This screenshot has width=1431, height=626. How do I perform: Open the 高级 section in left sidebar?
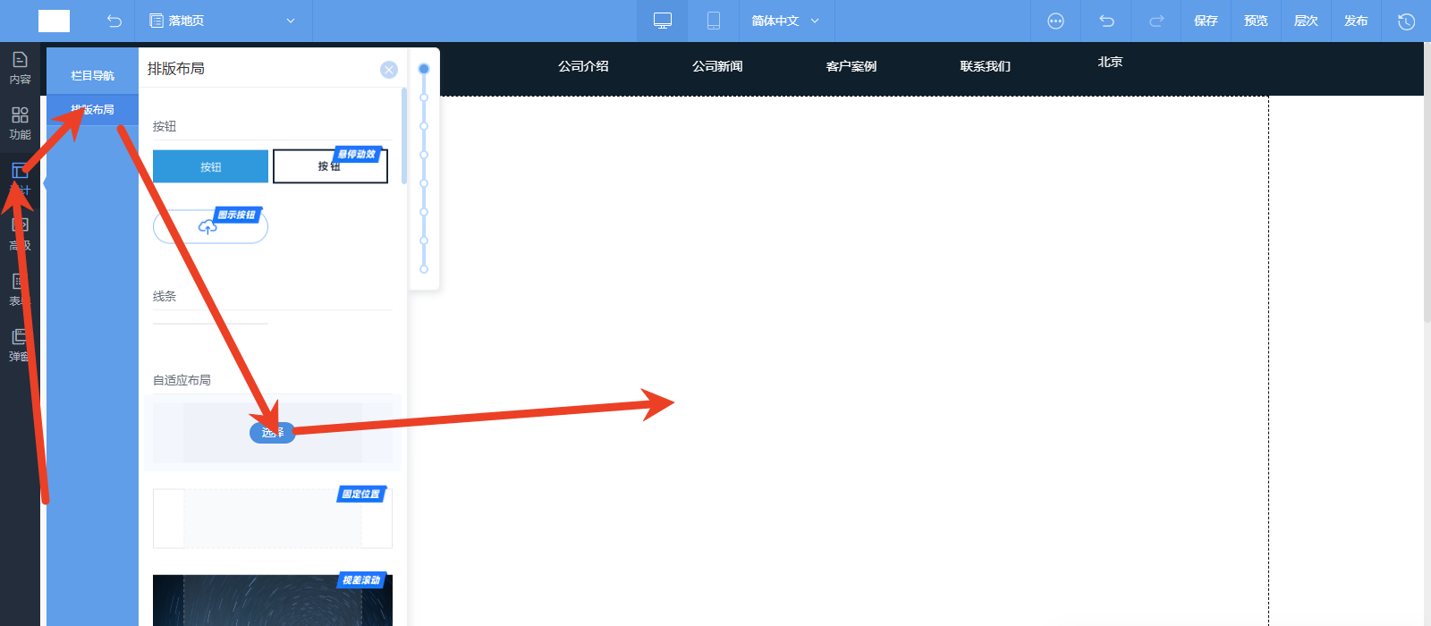(20, 234)
